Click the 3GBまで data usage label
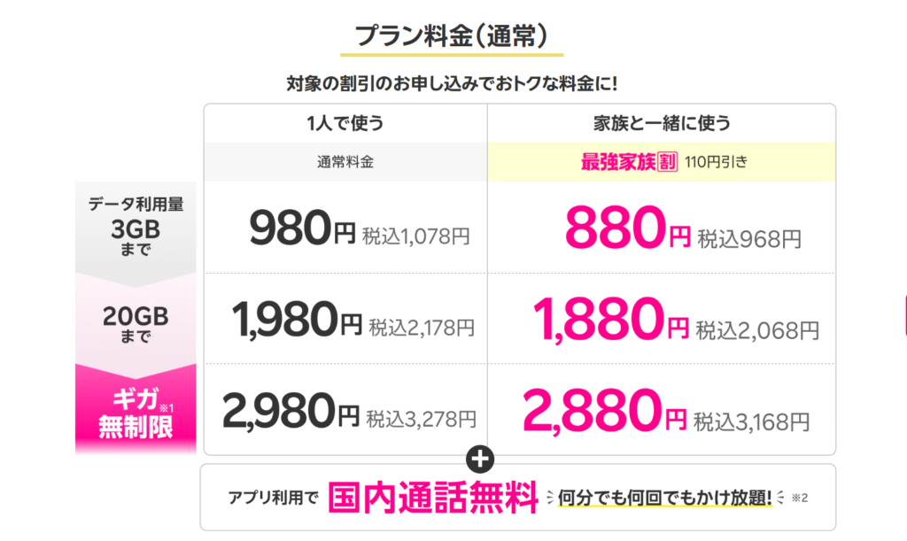 coord(136,226)
